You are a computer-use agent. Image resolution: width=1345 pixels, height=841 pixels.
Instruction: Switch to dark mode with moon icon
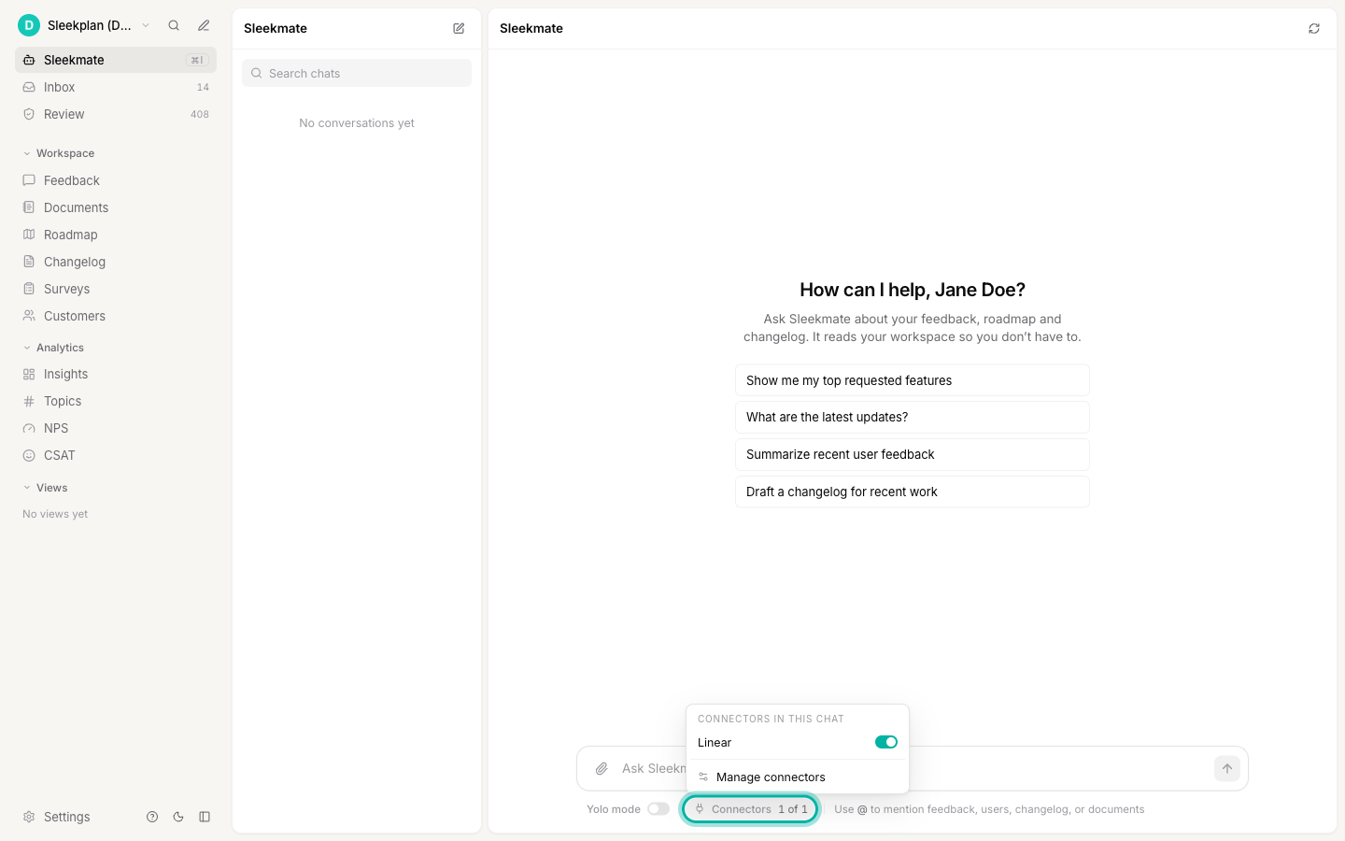point(178,817)
